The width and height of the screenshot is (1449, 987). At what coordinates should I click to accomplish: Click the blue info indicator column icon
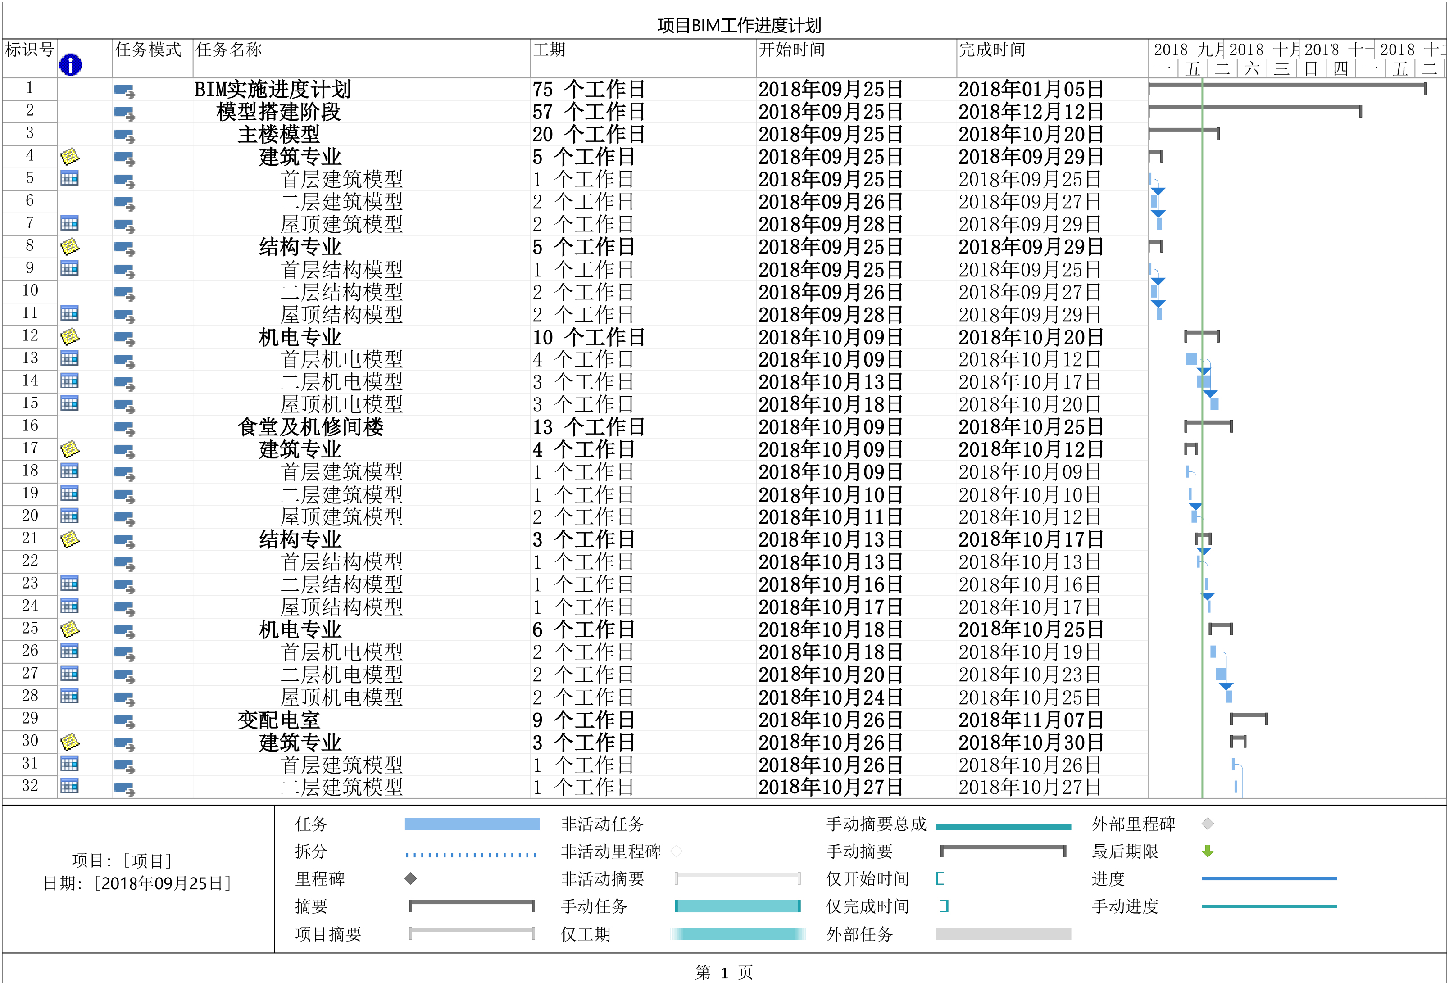click(x=70, y=65)
